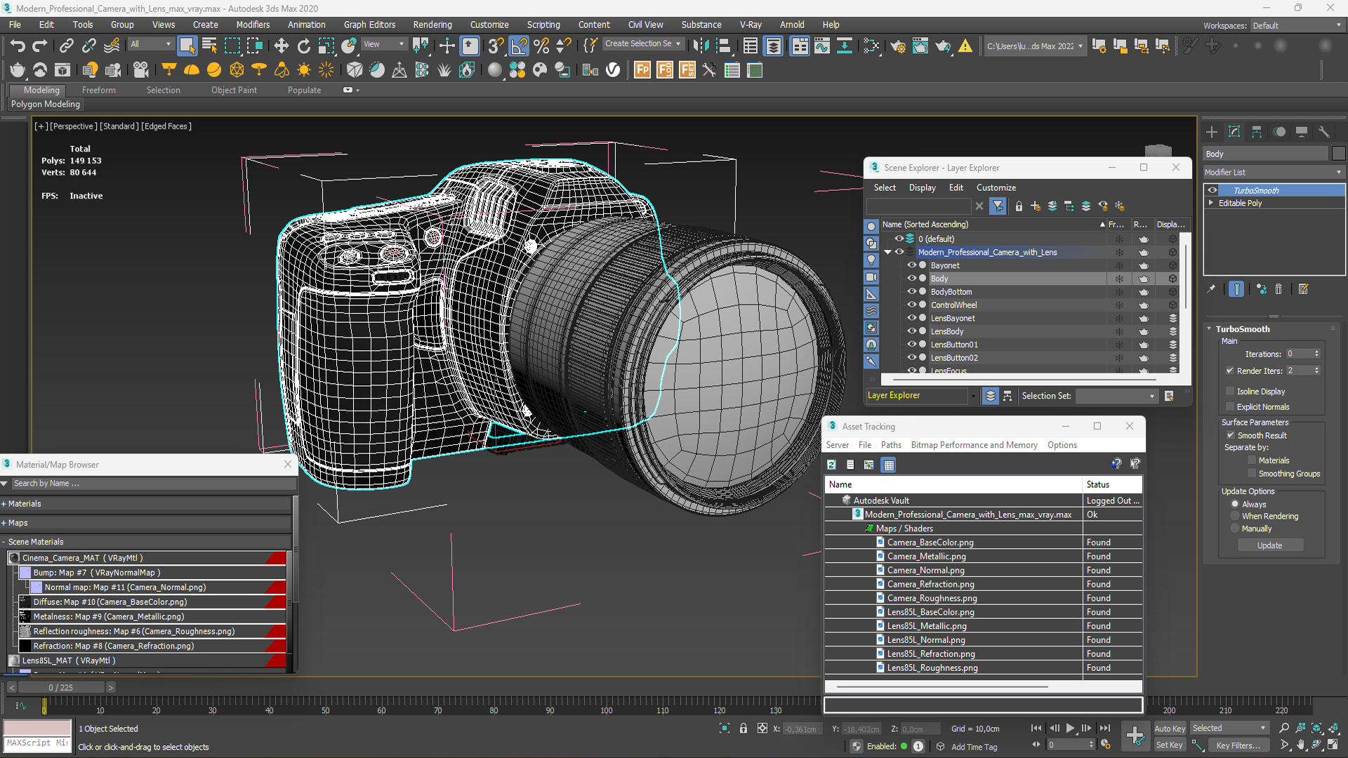The width and height of the screenshot is (1348, 758).
Task: Select the Select and Link tool
Action: click(66, 46)
